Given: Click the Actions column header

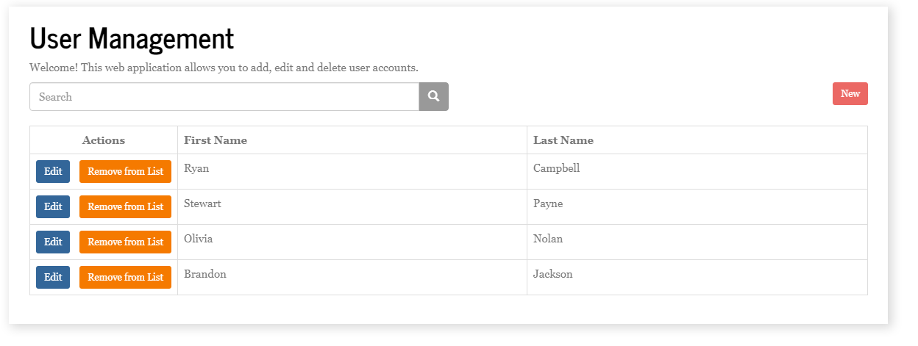Looking at the screenshot, I should (x=104, y=140).
